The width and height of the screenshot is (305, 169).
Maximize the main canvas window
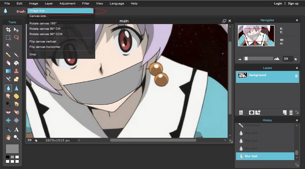(x=224, y=21)
